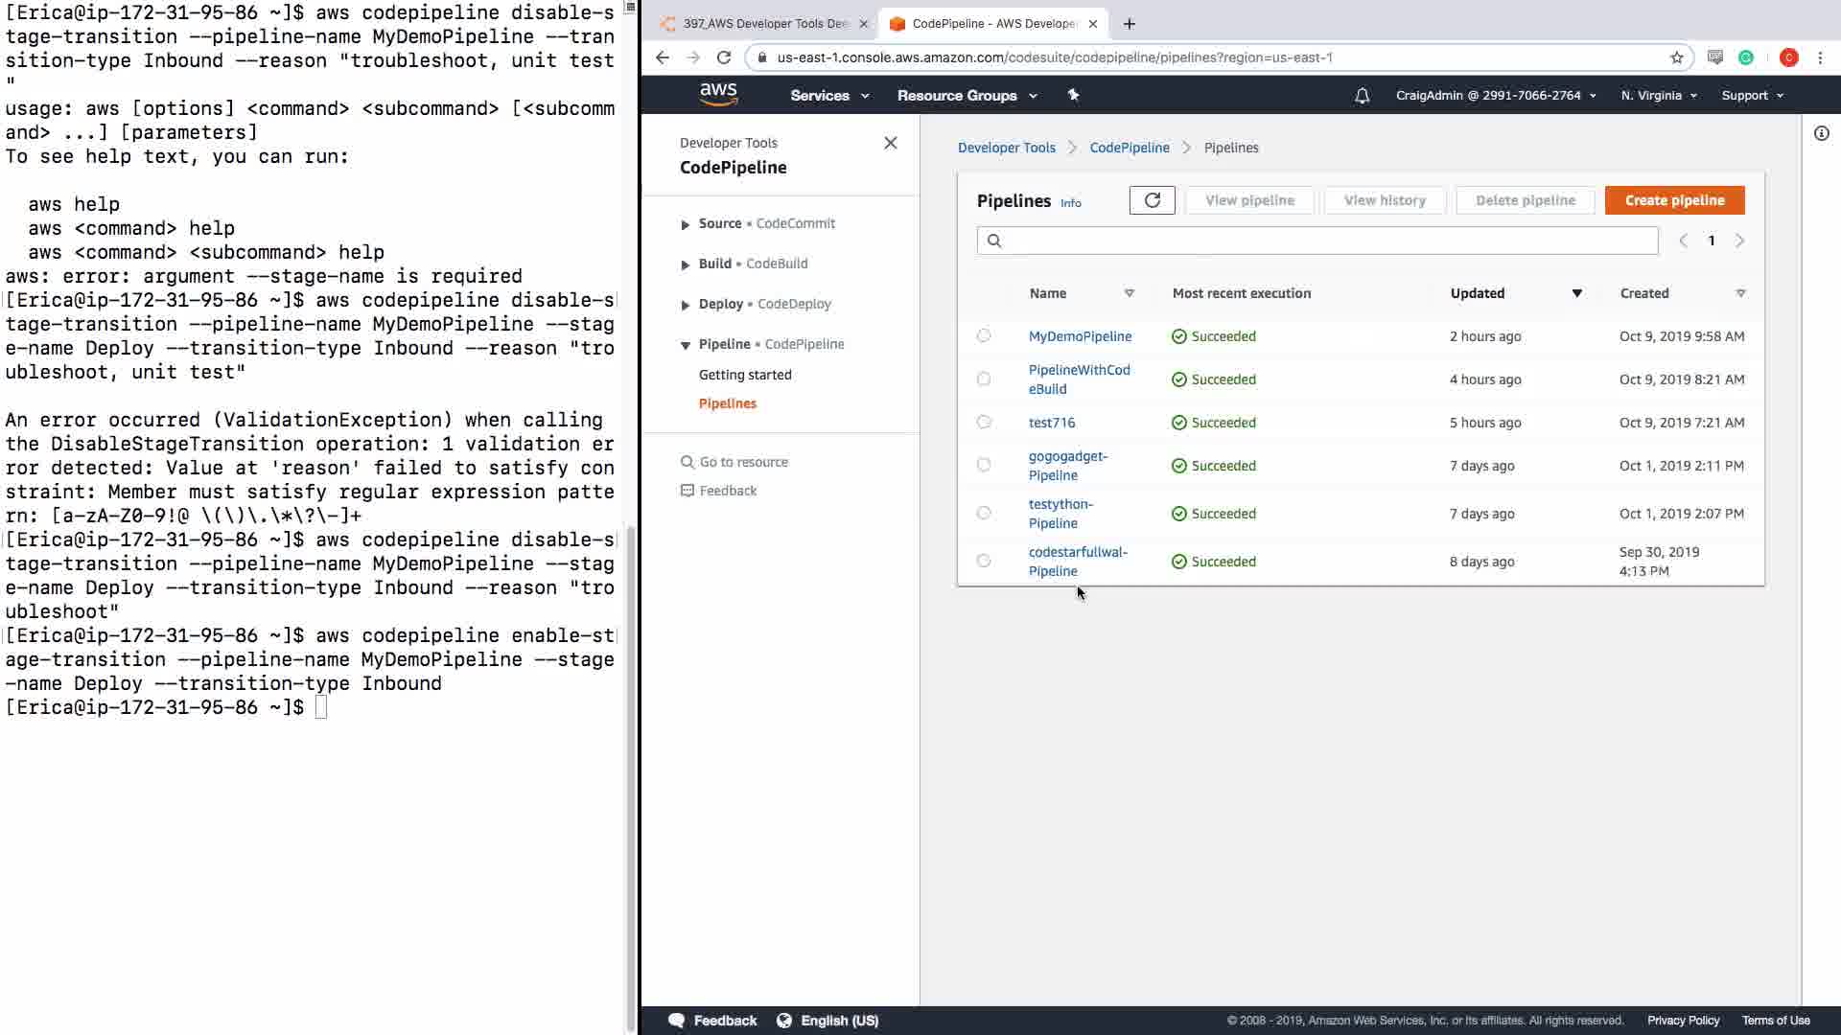Open Getting started in sidebar
Image resolution: width=1841 pixels, height=1035 pixels.
click(745, 375)
